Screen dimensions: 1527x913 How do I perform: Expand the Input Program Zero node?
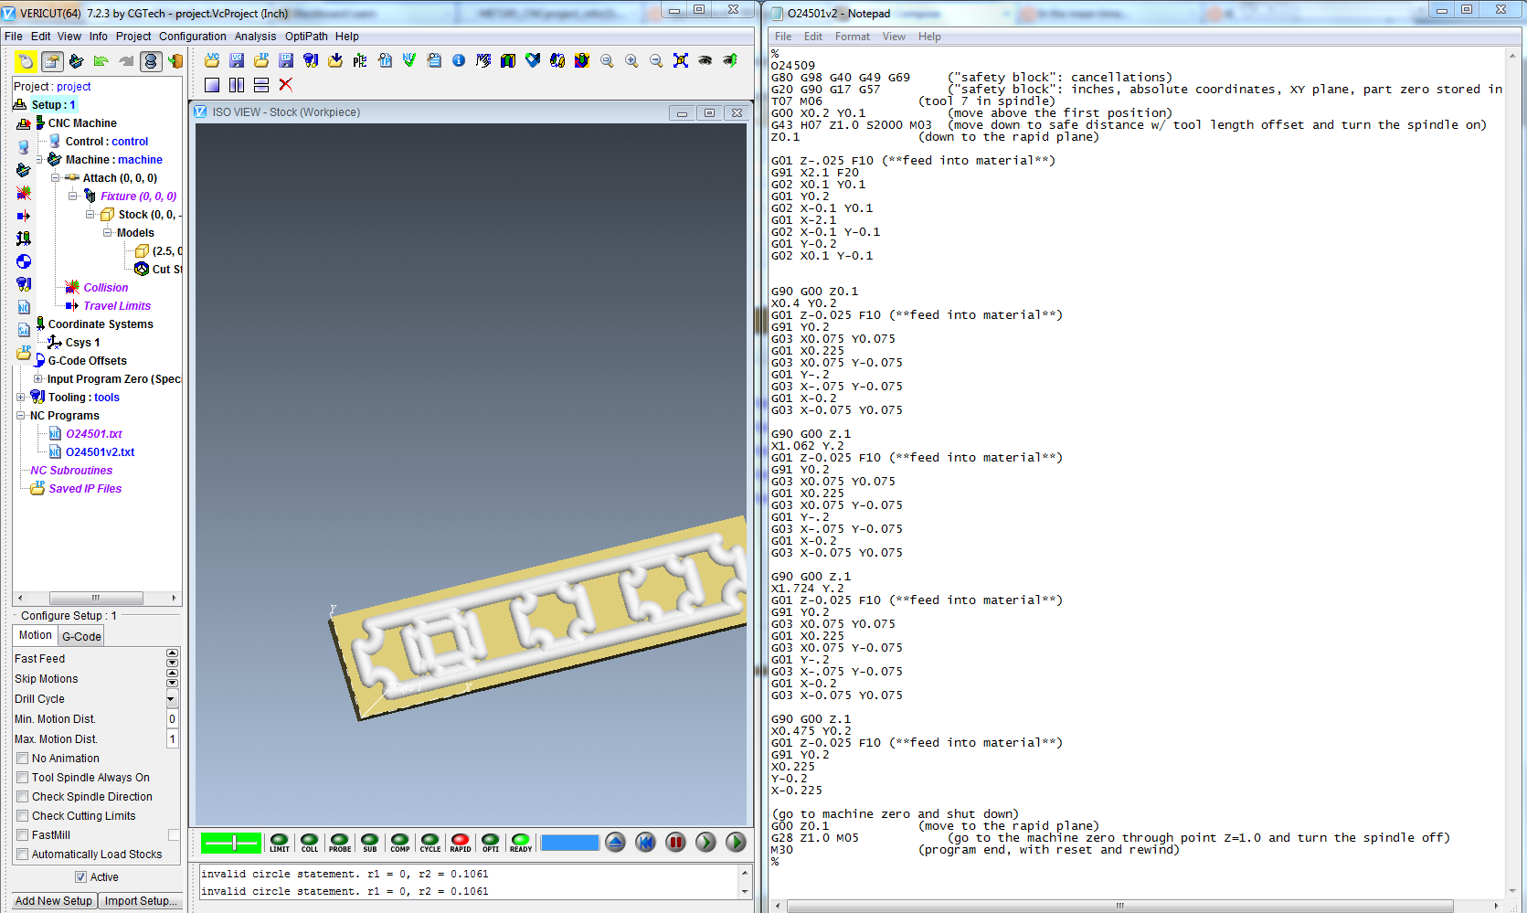click(38, 379)
